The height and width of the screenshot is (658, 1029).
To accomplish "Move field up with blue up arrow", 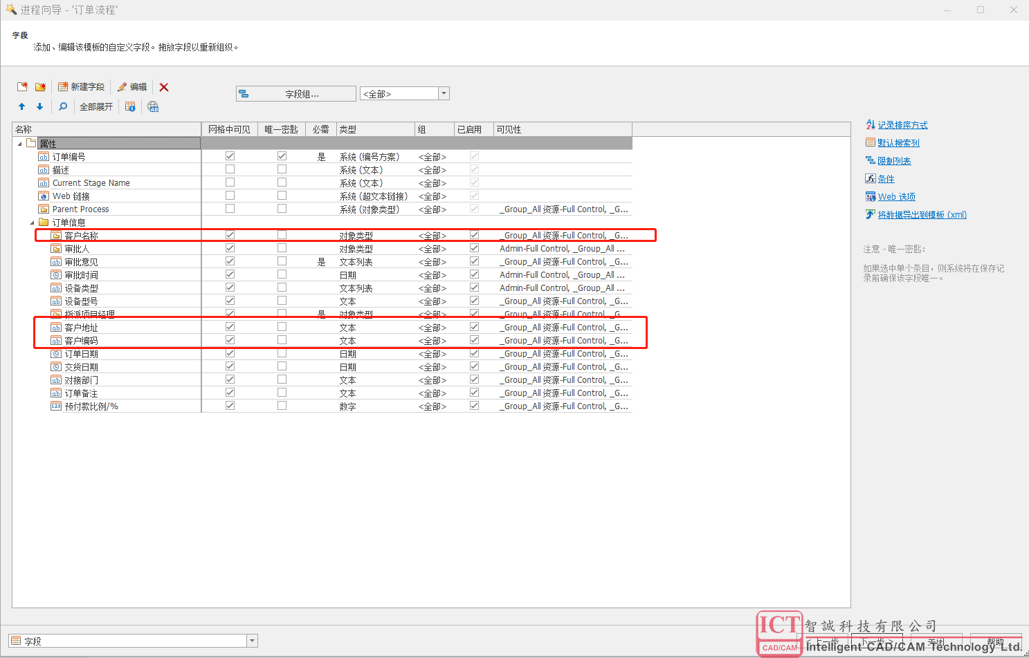I will coord(21,106).
